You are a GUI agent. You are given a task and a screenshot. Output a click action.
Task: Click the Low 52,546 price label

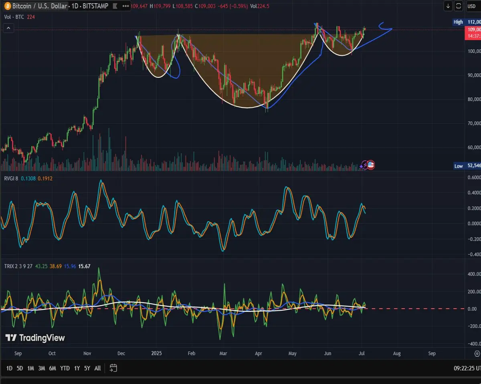(x=467, y=166)
